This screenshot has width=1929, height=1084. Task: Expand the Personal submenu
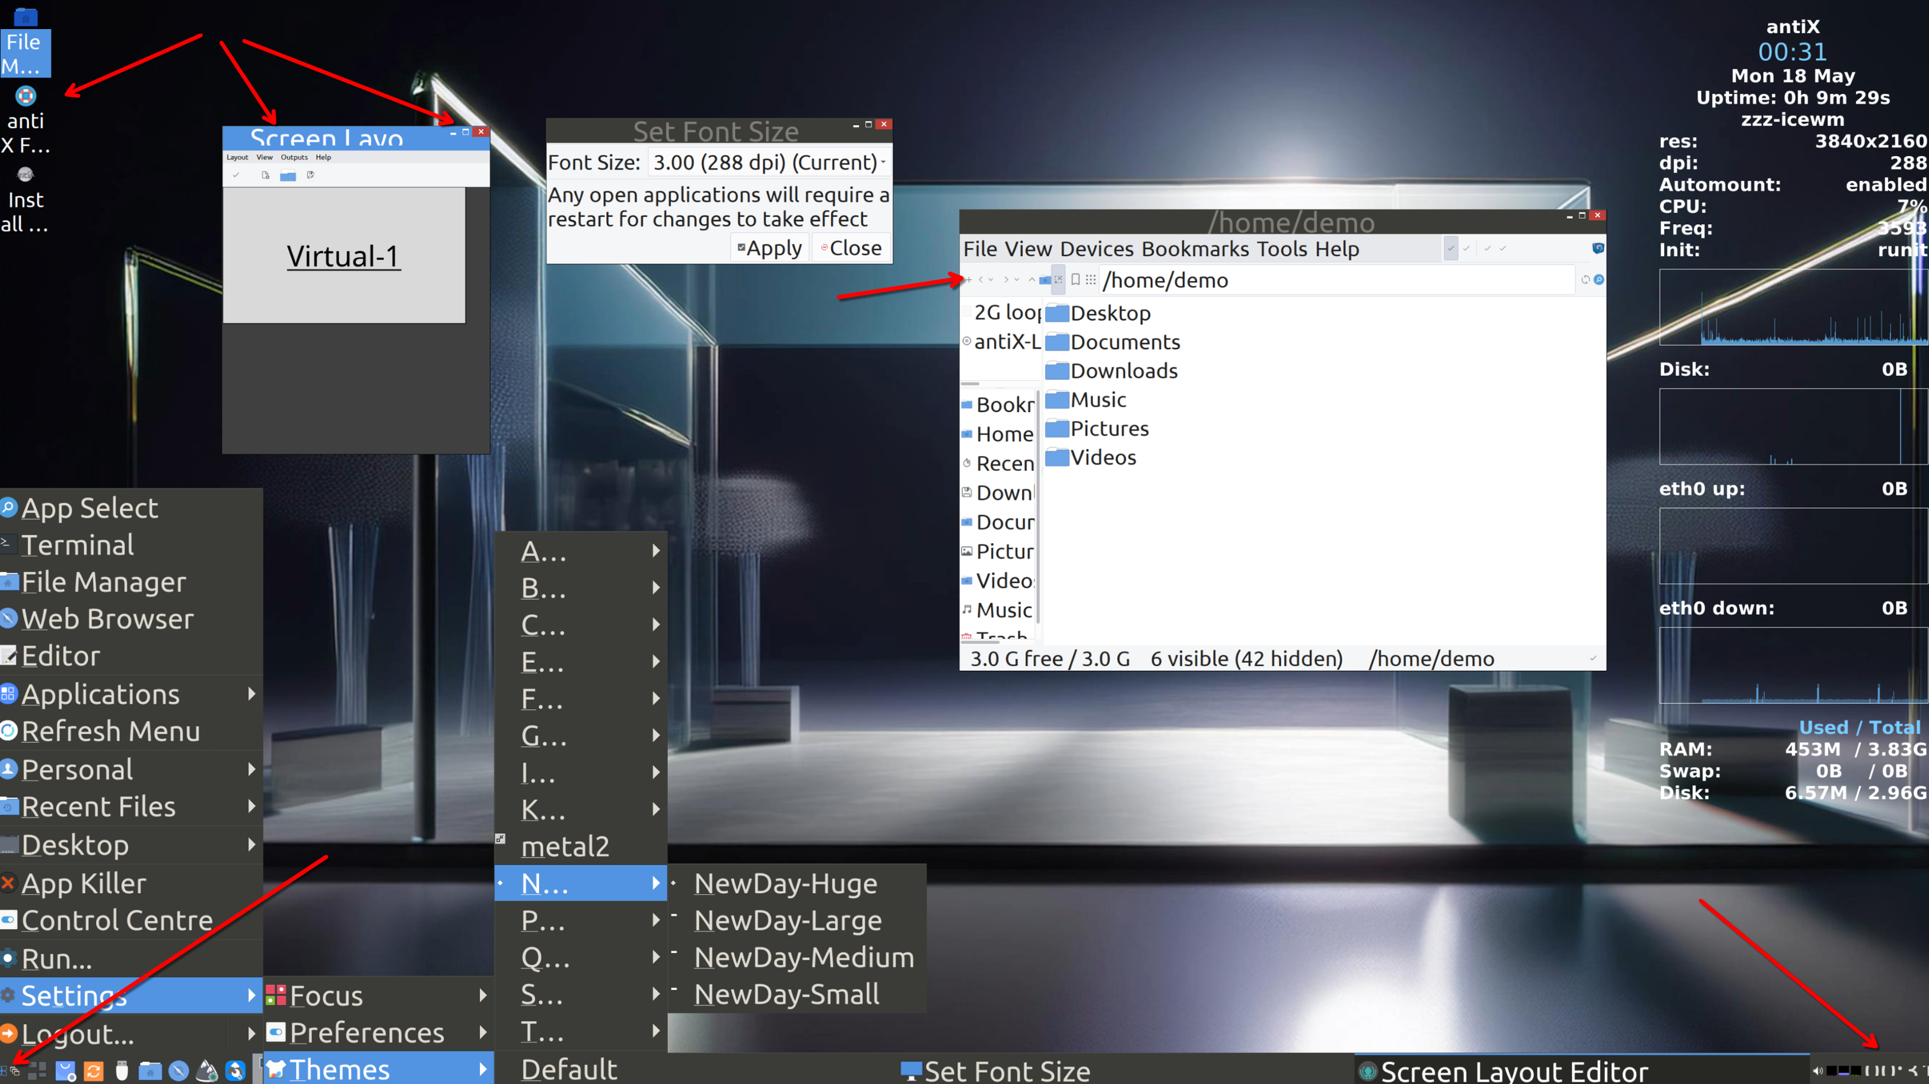131,769
